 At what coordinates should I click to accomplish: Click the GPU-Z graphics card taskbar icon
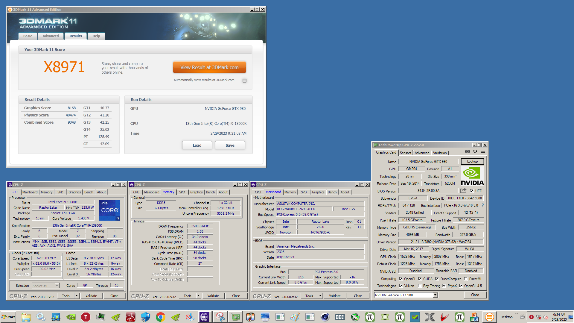click(x=235, y=317)
